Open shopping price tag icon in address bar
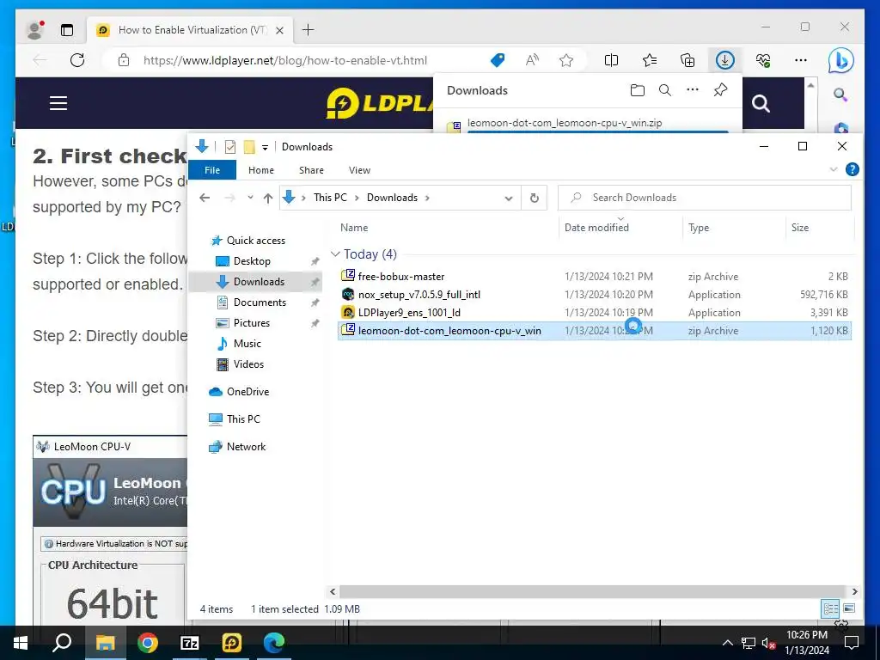The height and width of the screenshot is (660, 880). point(498,60)
